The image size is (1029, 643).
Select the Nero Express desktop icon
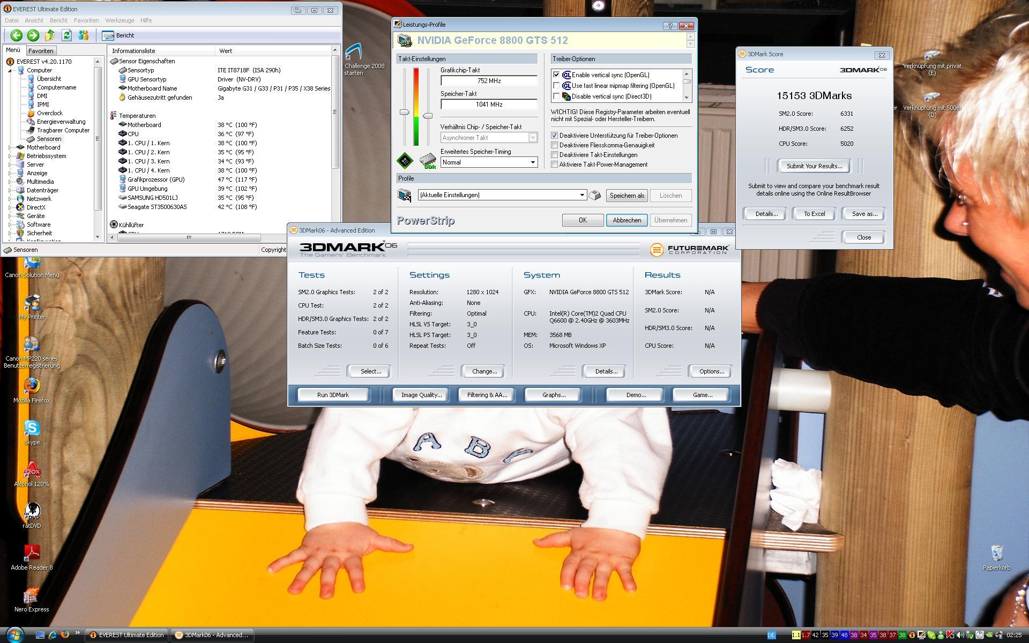coord(32,599)
